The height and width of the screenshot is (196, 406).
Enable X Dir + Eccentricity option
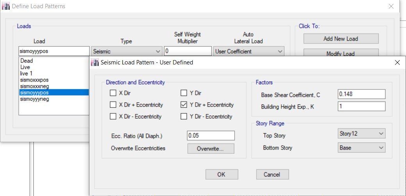pyautogui.click(x=113, y=105)
